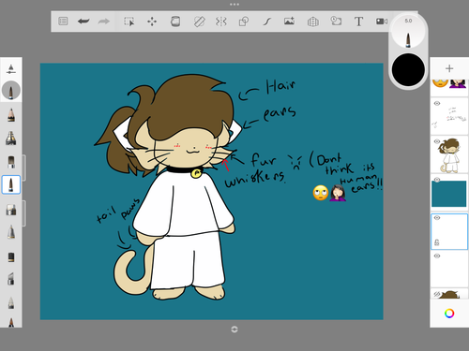
Task: Open the time-lapse capture icon
Action: point(336,21)
